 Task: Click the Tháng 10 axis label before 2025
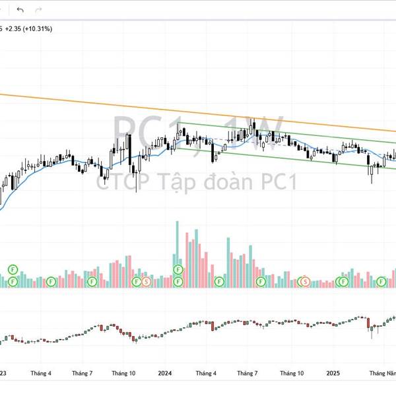pos(292,373)
